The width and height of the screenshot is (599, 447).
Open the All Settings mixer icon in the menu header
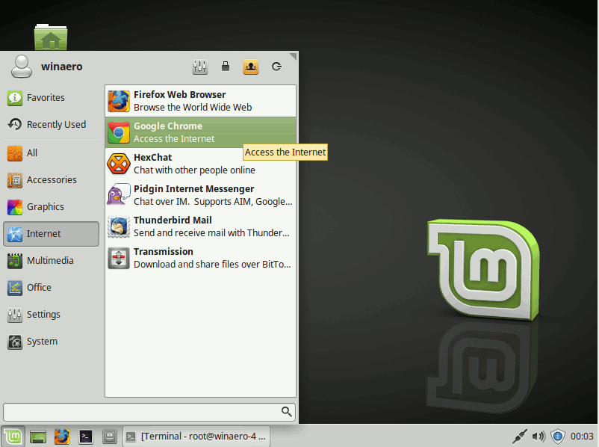pos(200,67)
